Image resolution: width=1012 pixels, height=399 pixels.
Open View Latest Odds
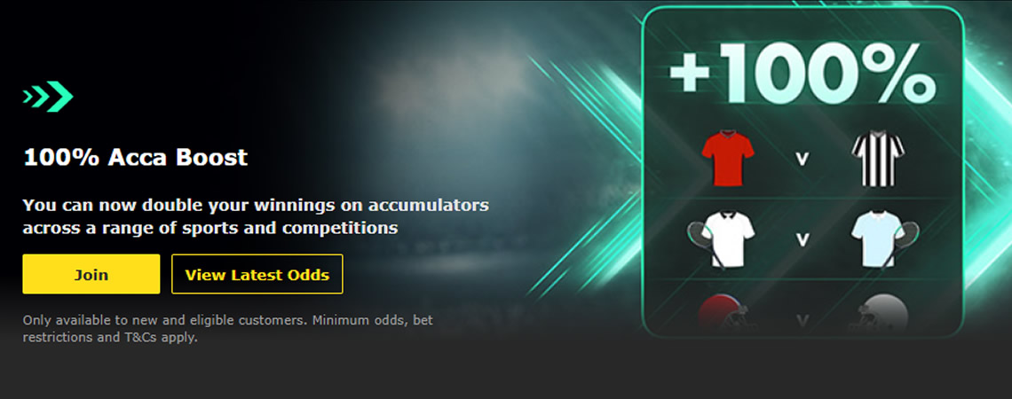coord(257,274)
